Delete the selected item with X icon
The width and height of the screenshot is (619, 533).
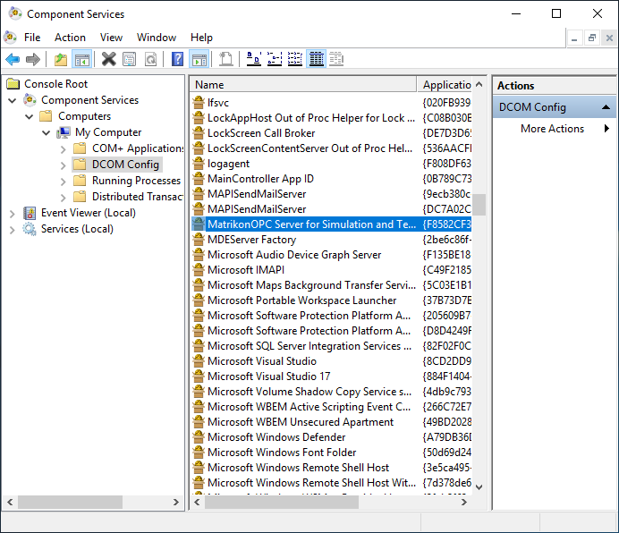[108, 60]
